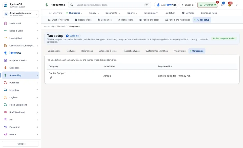Click the Fixed Equipment icon

tap(5, 105)
